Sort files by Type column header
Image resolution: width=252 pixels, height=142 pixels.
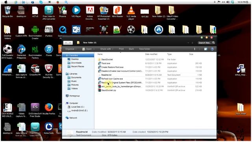coord(169,54)
